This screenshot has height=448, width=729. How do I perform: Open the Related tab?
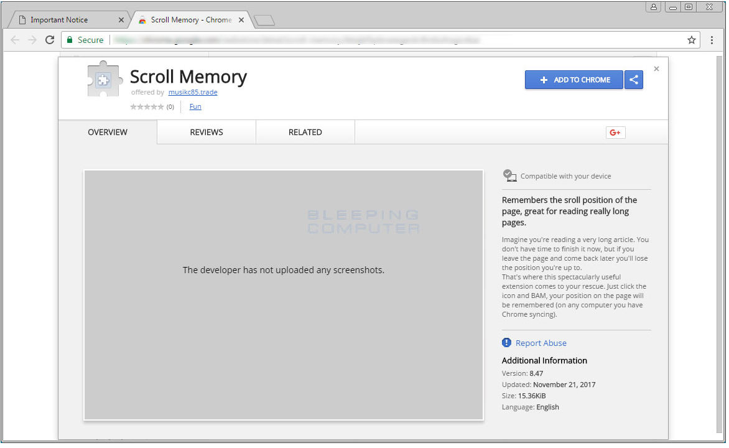tap(305, 132)
